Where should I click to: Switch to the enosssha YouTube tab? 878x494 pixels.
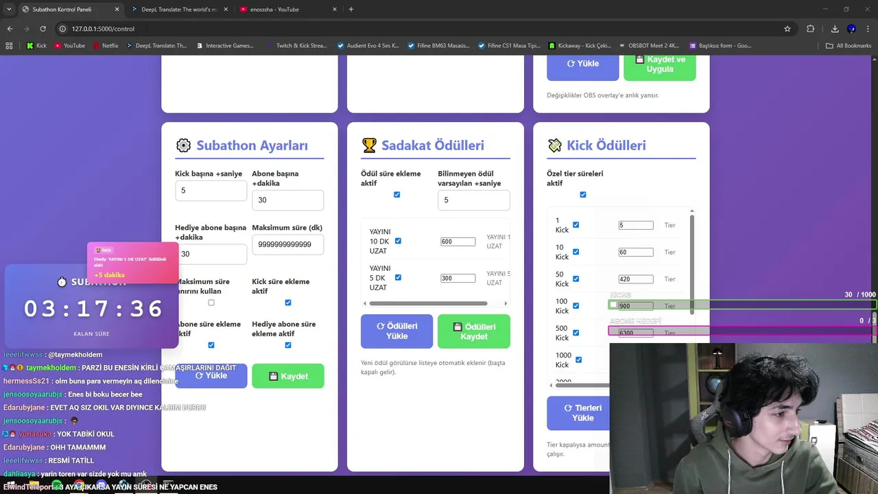pyautogui.click(x=287, y=10)
